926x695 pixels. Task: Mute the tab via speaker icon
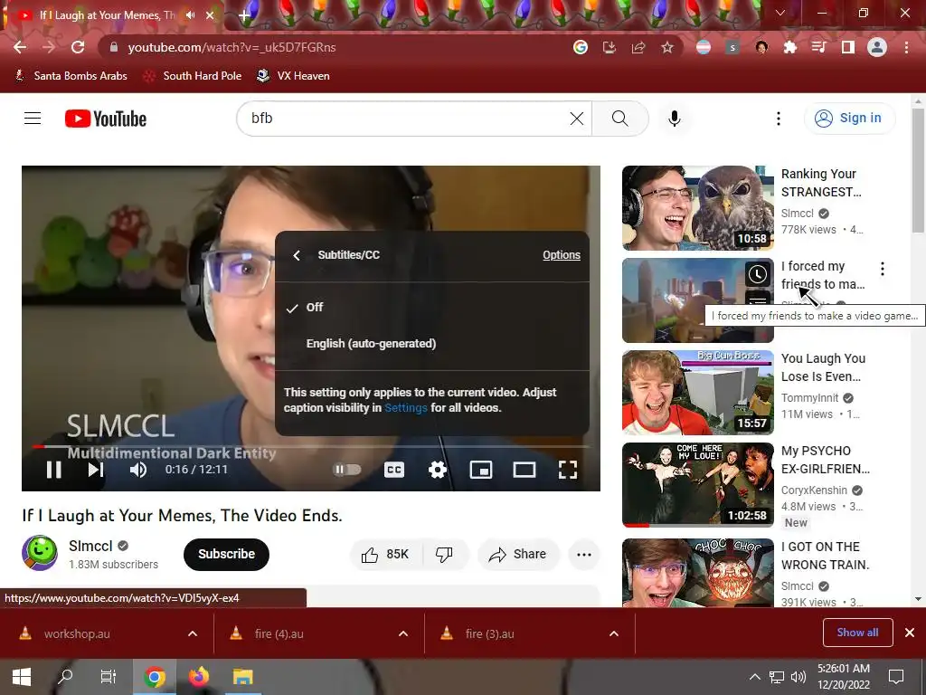tap(190, 15)
